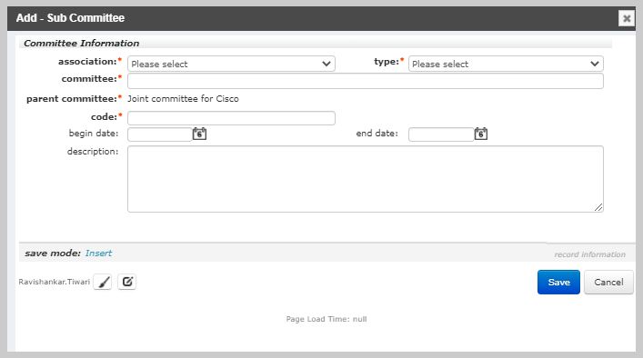643x358 pixels.
Task: Save the new sub committee
Action: tap(558, 283)
